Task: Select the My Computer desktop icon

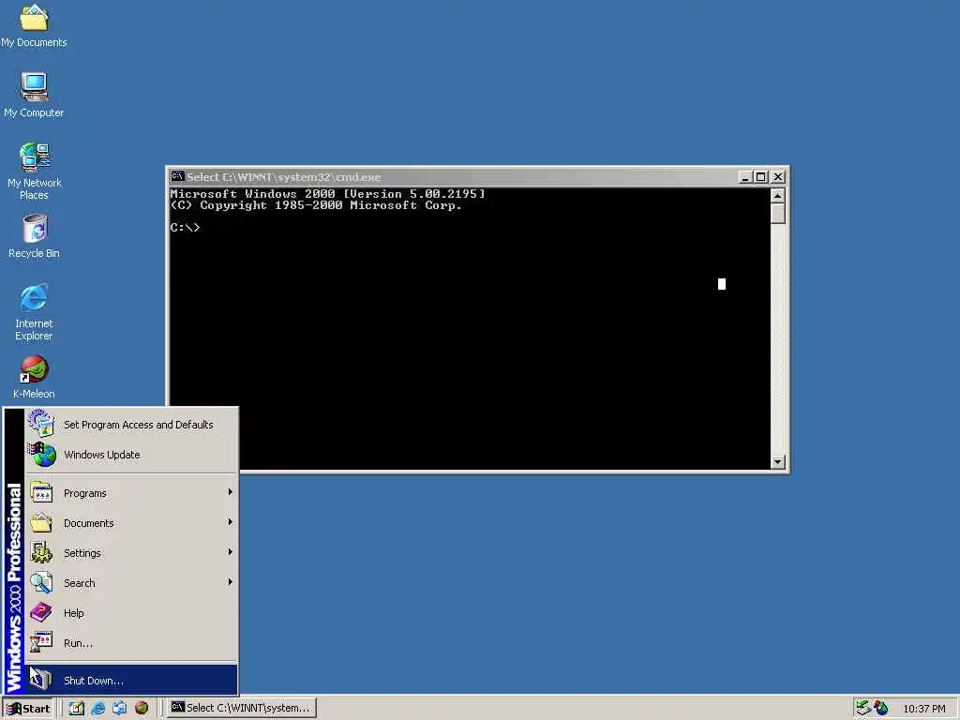Action: pos(34,95)
